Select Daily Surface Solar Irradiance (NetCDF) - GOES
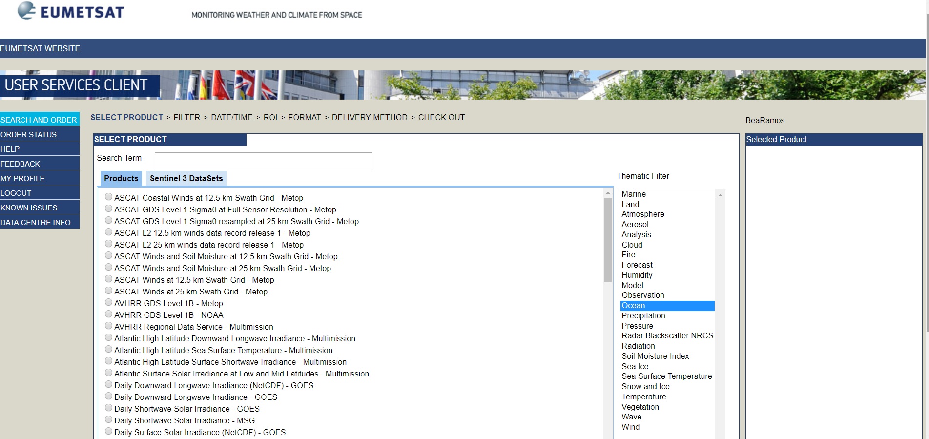 tap(108, 432)
